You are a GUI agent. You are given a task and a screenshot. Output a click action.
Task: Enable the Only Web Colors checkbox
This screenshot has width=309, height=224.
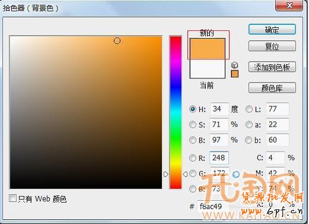12,198
